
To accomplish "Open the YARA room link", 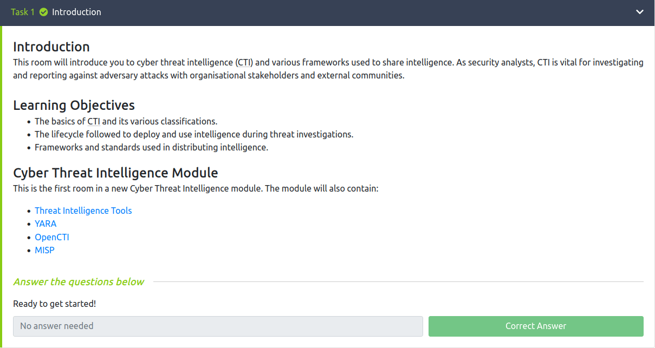I will (x=46, y=224).
